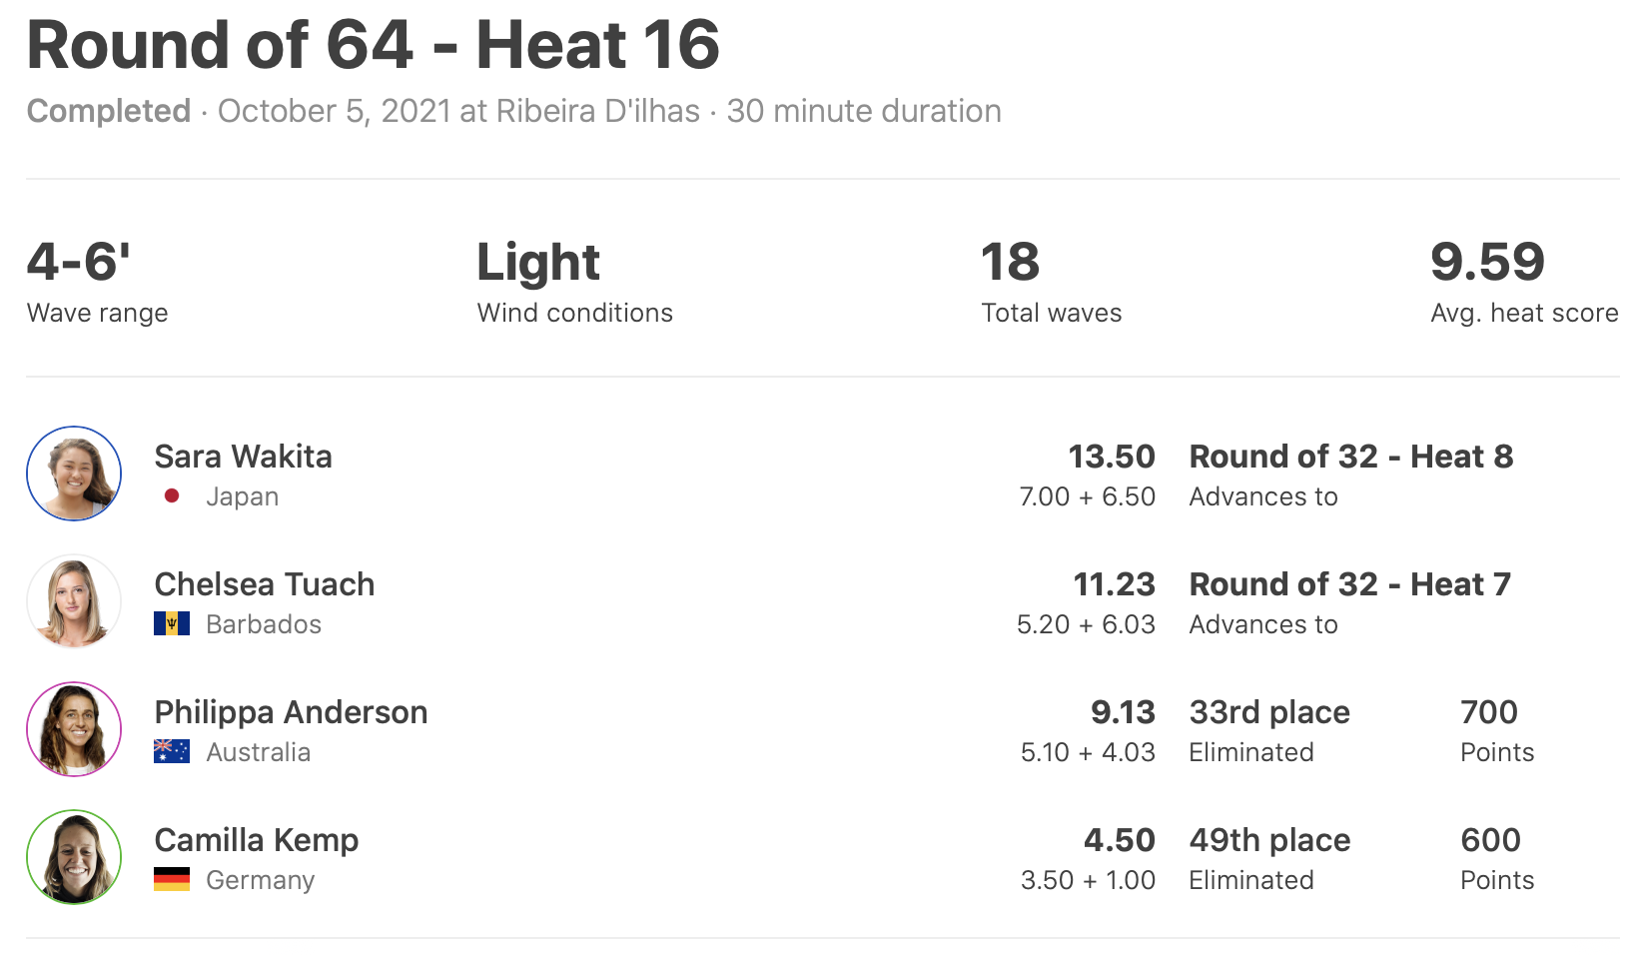Click Chelsea Tuach's profile photo
This screenshot has width=1638, height=955.
point(74,601)
